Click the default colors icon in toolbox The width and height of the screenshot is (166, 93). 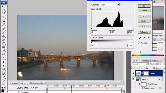click(2, 88)
